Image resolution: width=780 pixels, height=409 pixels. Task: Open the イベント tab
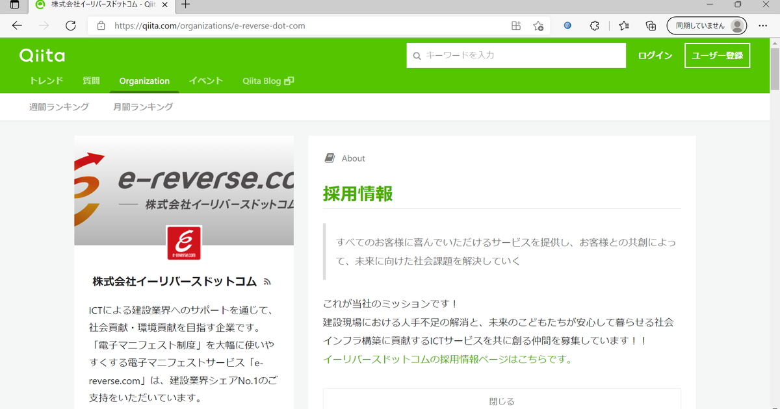[x=206, y=81]
